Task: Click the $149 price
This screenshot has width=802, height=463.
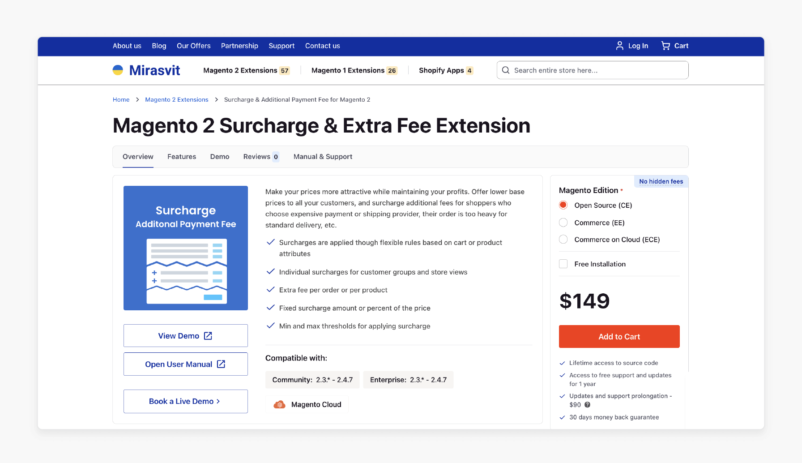Action: point(584,301)
